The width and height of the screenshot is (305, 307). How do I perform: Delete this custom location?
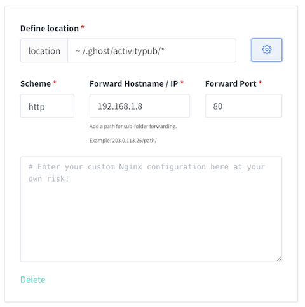coord(33,280)
